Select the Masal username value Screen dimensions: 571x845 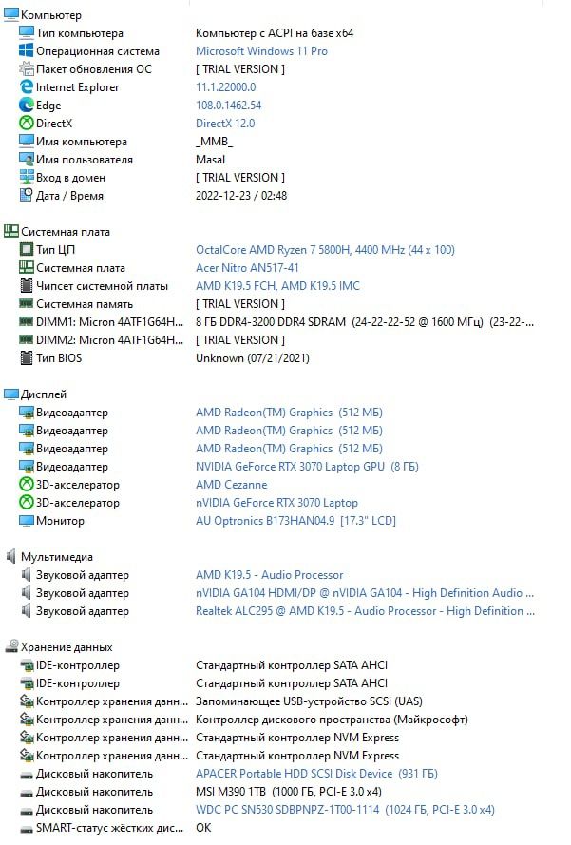coord(211,160)
